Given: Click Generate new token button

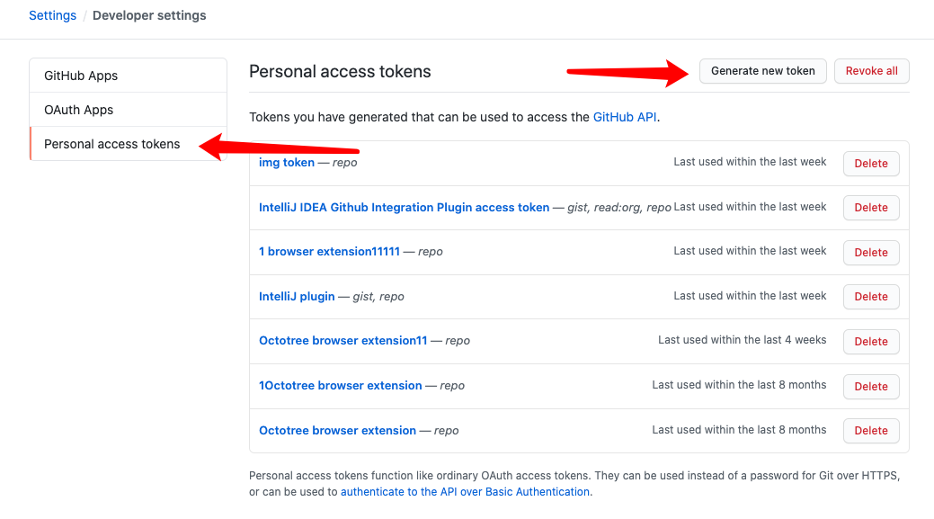Looking at the screenshot, I should coord(762,71).
